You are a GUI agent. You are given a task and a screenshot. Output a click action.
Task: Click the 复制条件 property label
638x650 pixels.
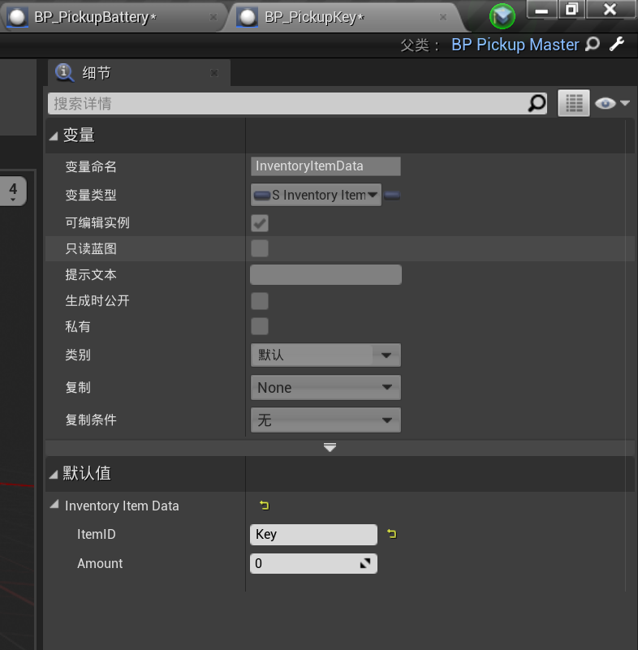pyautogui.click(x=91, y=420)
